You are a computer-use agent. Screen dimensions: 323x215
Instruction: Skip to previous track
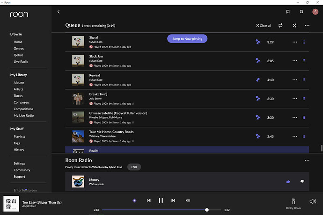[149, 201]
